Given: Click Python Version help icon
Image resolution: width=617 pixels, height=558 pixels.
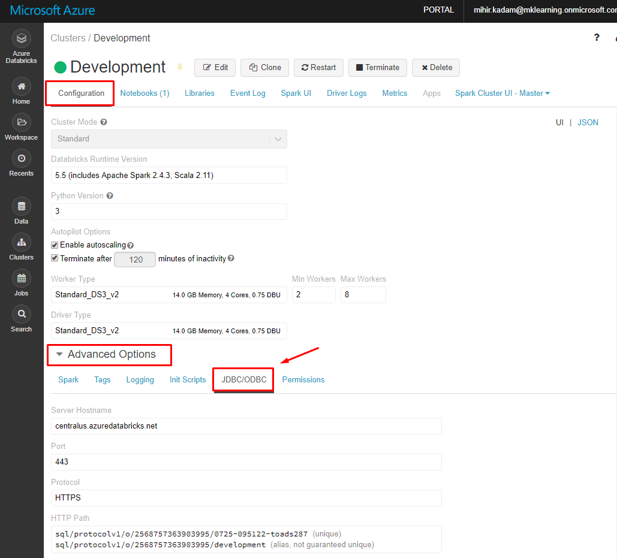Looking at the screenshot, I should pos(110,195).
